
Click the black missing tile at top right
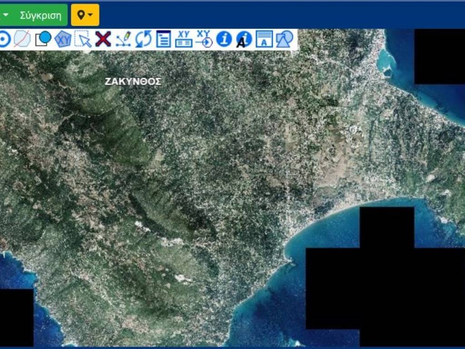click(x=439, y=56)
